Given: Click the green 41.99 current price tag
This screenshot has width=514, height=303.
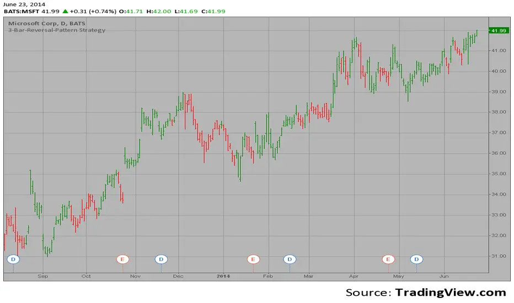Looking at the screenshot, I should [498, 30].
